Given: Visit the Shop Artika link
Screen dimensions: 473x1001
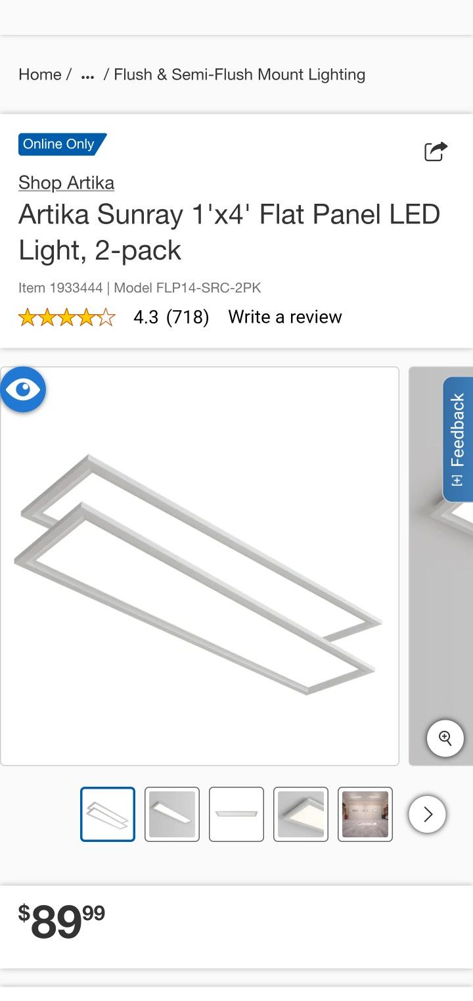Looking at the screenshot, I should coord(66,182).
